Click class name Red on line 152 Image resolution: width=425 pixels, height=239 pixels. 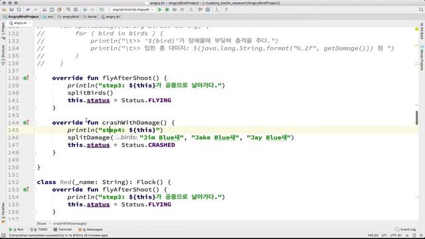click(x=66, y=182)
